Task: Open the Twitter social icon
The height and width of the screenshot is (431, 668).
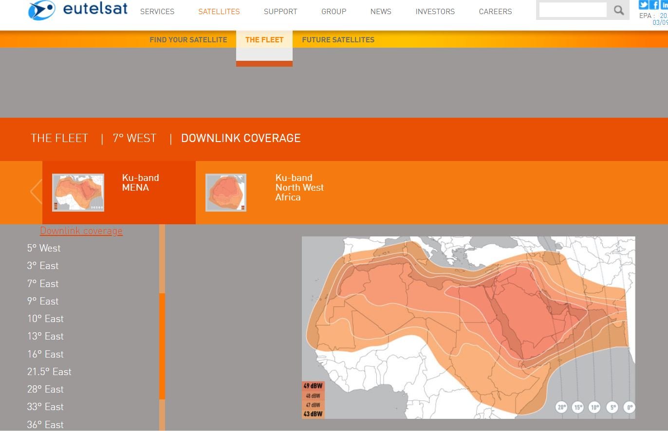Action: click(x=644, y=5)
